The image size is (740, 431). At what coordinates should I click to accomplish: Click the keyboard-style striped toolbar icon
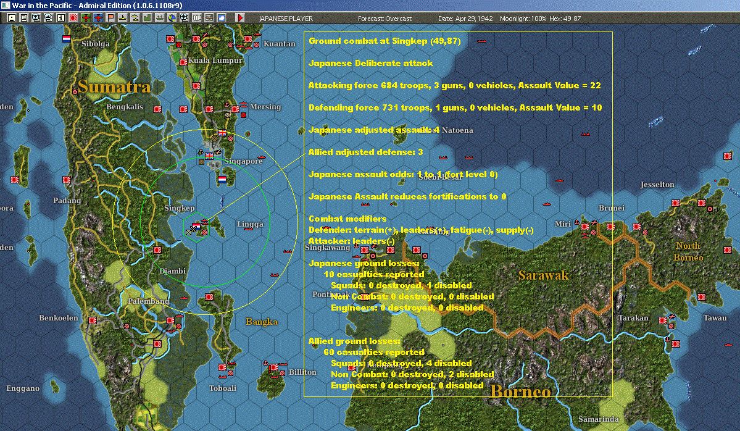[209, 18]
